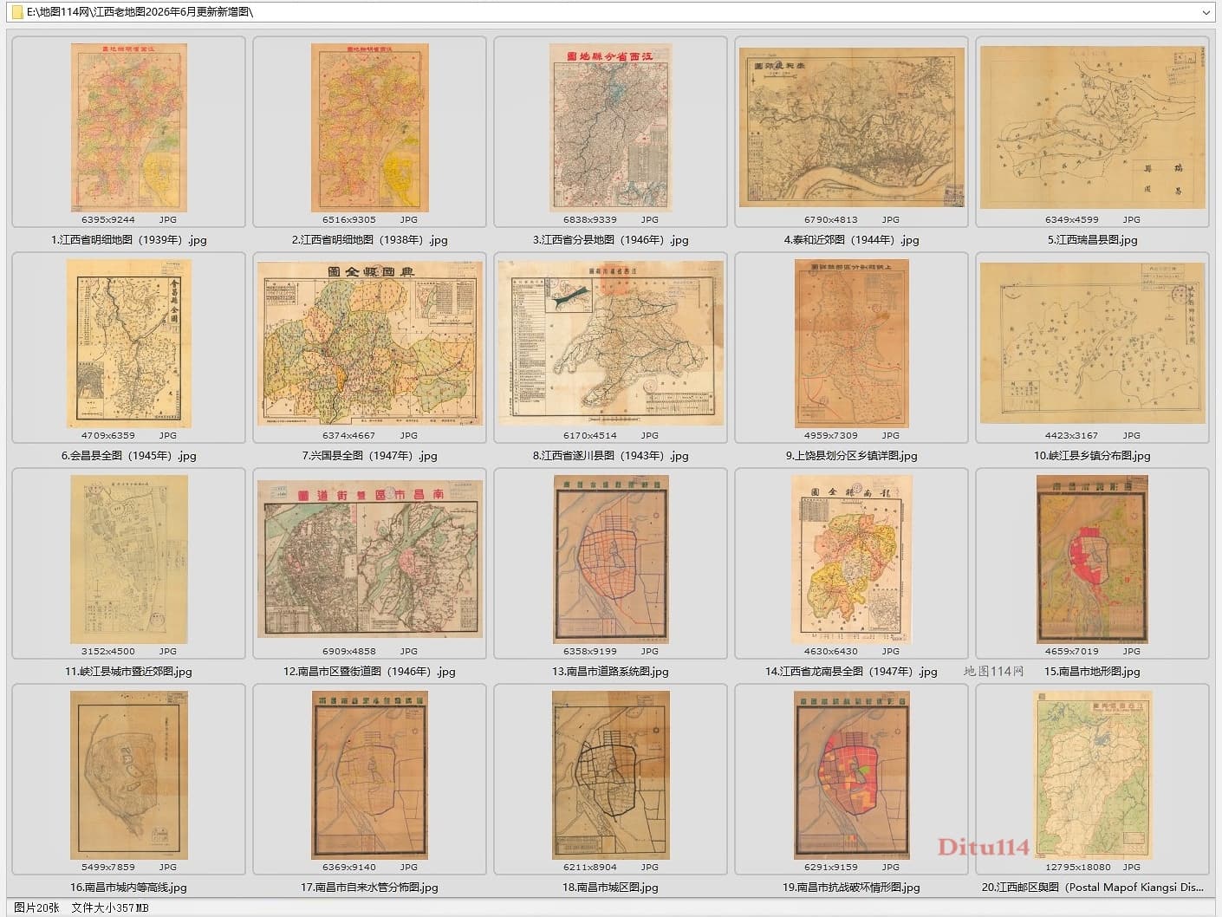
Task: Select the 1939 Jiangxi detailed map thumbnail
Action: tap(128, 127)
